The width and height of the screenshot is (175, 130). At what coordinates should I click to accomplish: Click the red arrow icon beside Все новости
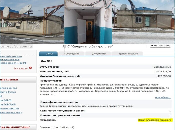click(30, 68)
